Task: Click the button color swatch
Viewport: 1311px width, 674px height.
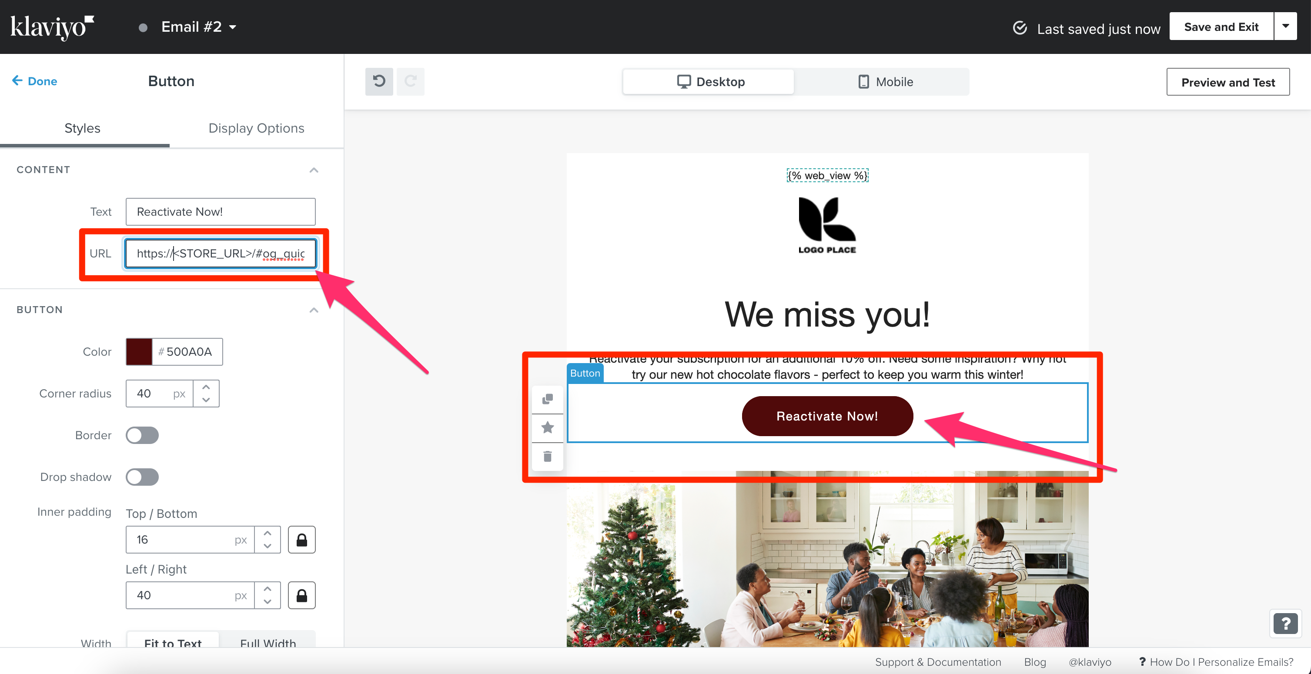Action: point(139,351)
